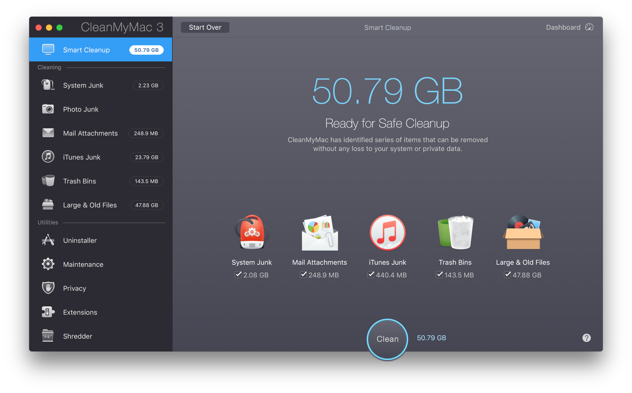Click the Dashboard gauge icon
Screen dimensions: 632x393
pyautogui.click(x=589, y=27)
